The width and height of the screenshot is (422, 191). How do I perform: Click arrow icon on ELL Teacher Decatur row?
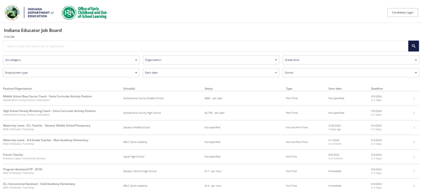coord(414,127)
